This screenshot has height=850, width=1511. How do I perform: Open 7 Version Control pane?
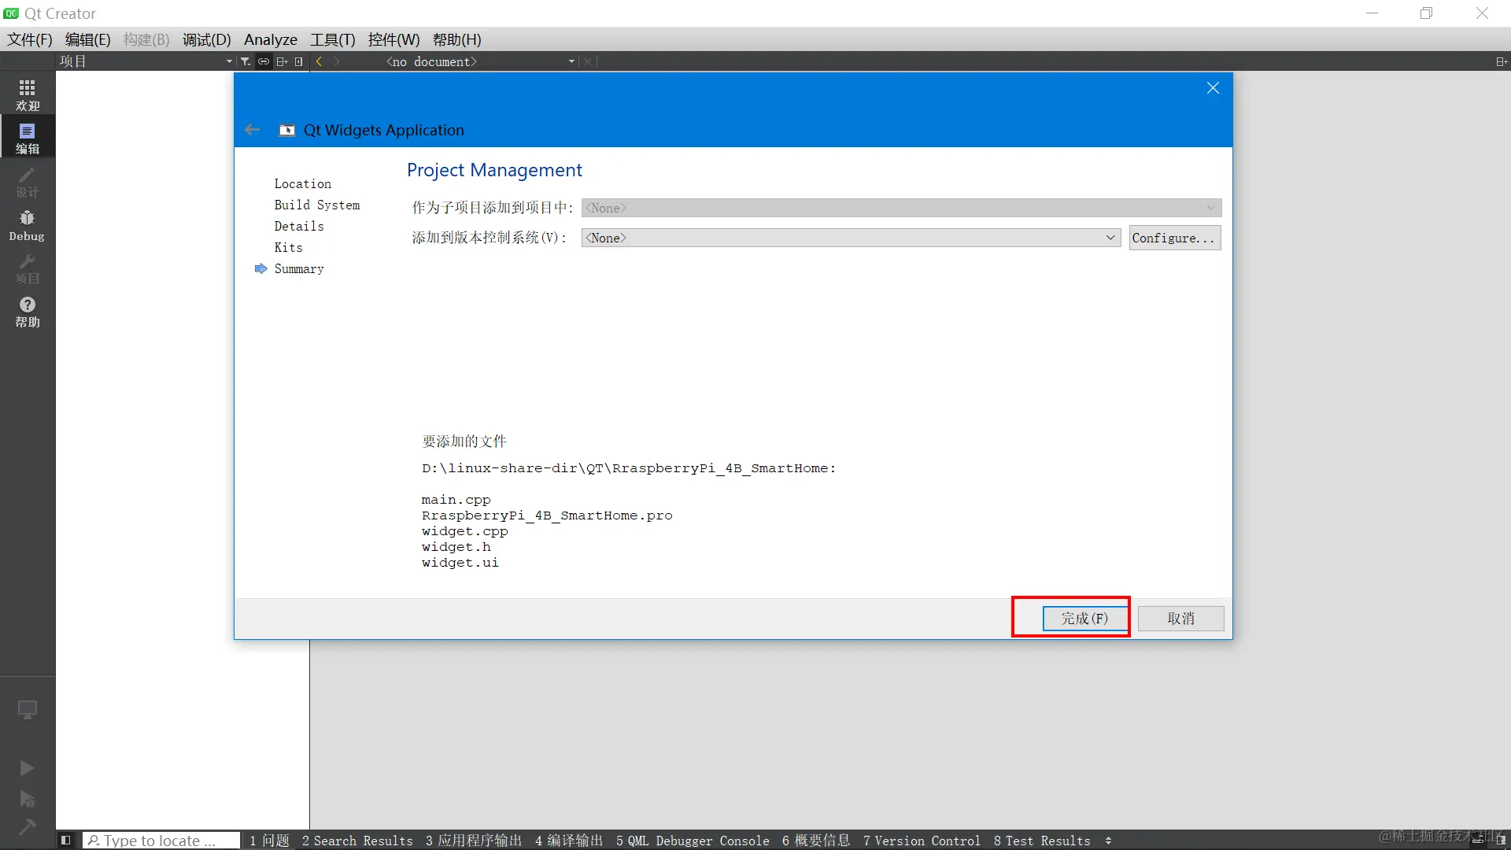click(x=922, y=841)
